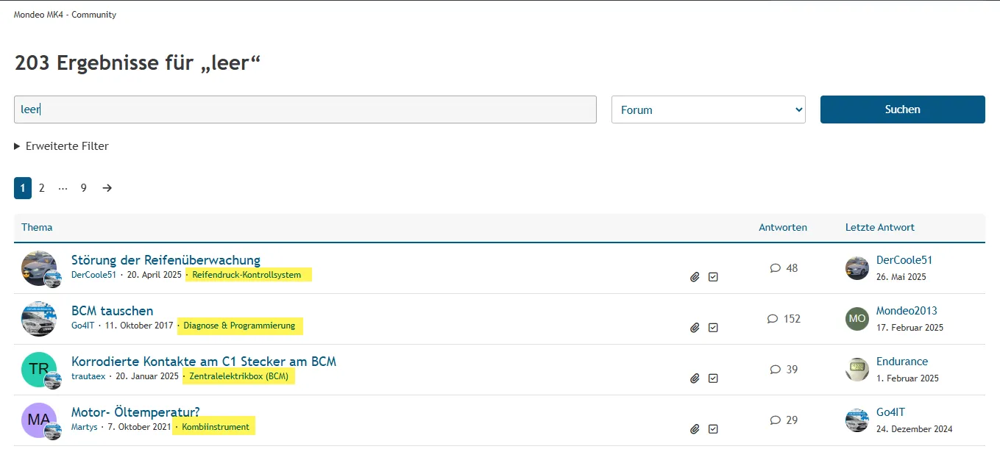Jump to page 9 of results

click(84, 188)
